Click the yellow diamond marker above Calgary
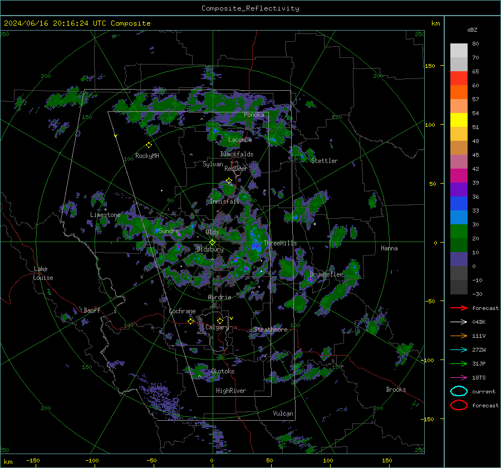The image size is (501, 468). pos(220,321)
